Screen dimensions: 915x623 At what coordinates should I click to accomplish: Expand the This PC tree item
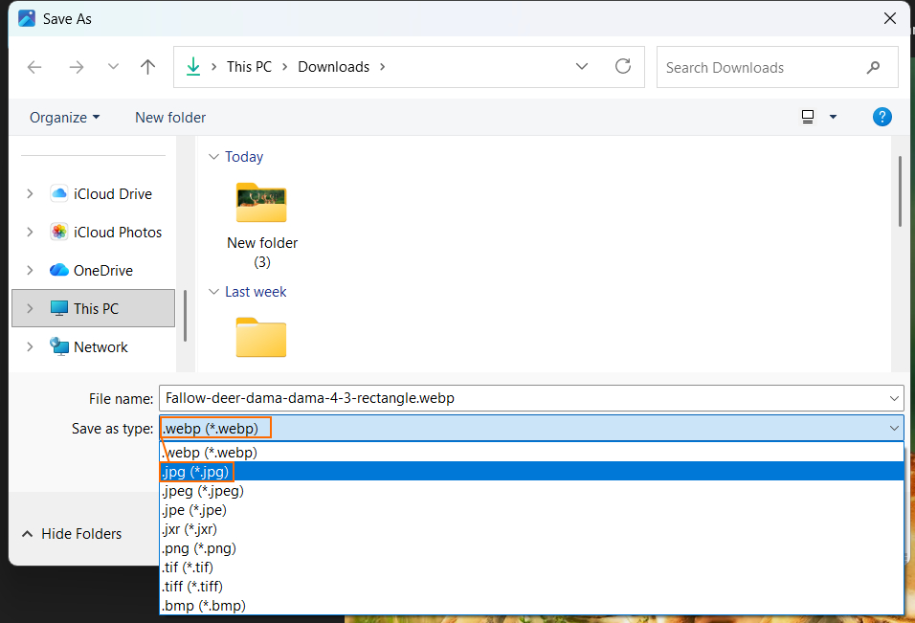tap(30, 308)
